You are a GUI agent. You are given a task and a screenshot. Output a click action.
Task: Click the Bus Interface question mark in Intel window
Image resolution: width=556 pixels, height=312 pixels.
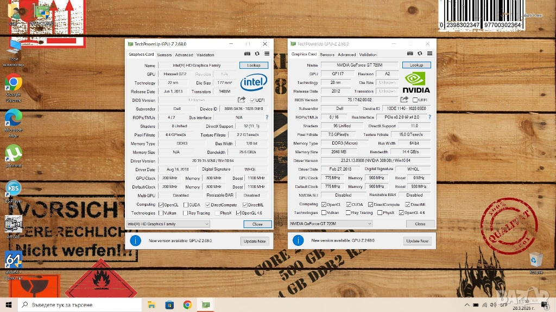(x=267, y=117)
